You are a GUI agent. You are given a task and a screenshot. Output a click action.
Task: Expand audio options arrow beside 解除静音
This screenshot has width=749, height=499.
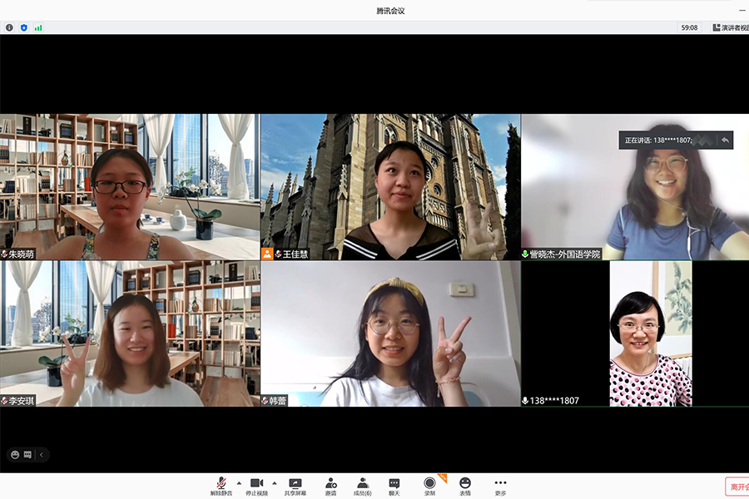tap(239, 482)
